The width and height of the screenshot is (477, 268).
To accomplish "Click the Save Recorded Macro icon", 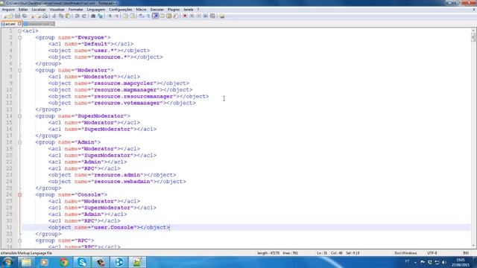I will [212, 16].
